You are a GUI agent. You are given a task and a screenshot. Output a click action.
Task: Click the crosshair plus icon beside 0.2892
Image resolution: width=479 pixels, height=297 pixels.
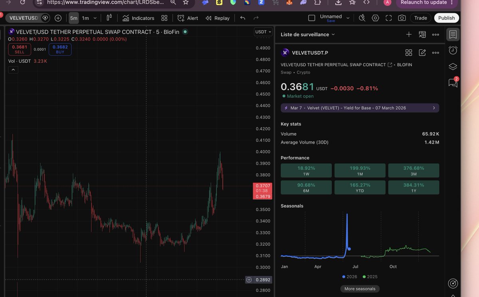click(249, 280)
